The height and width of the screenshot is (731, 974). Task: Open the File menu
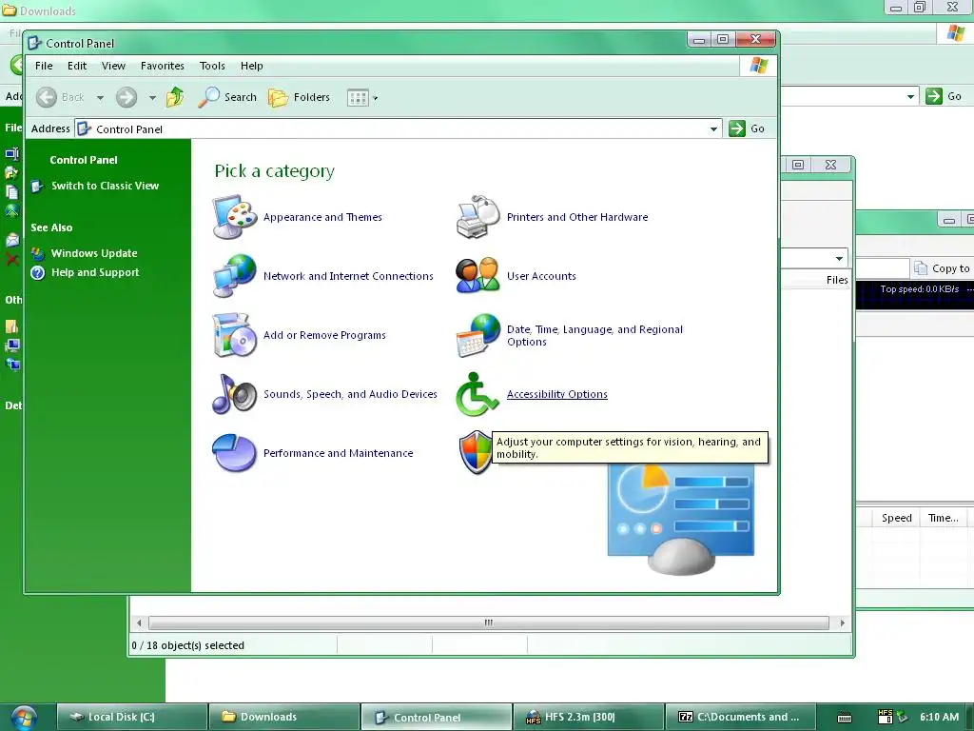44,66
